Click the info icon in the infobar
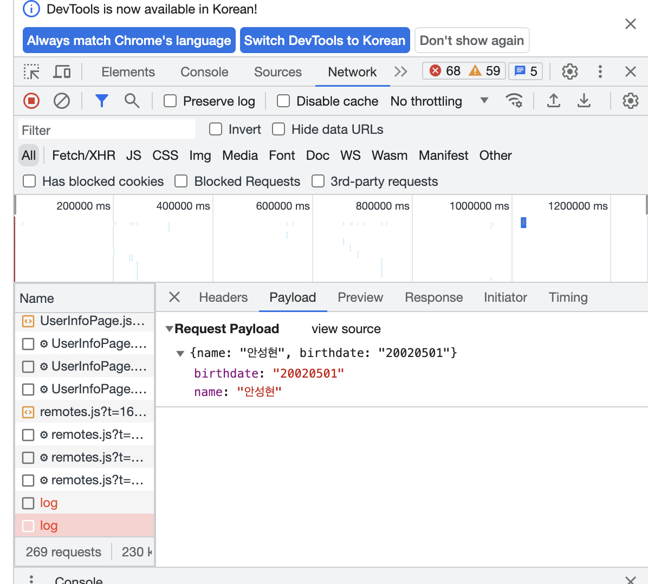 (31, 9)
